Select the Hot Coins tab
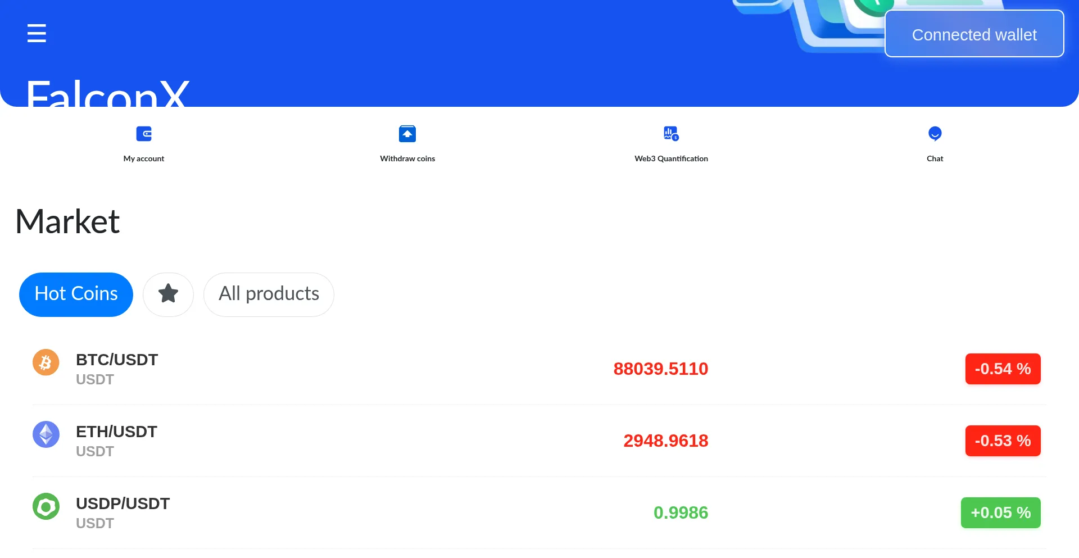Viewport: 1079px width, 558px height. coord(76,294)
